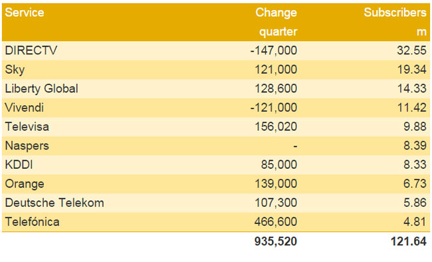432x262 pixels.
Task: Select the DIRECTV row label
Action: 31,51
